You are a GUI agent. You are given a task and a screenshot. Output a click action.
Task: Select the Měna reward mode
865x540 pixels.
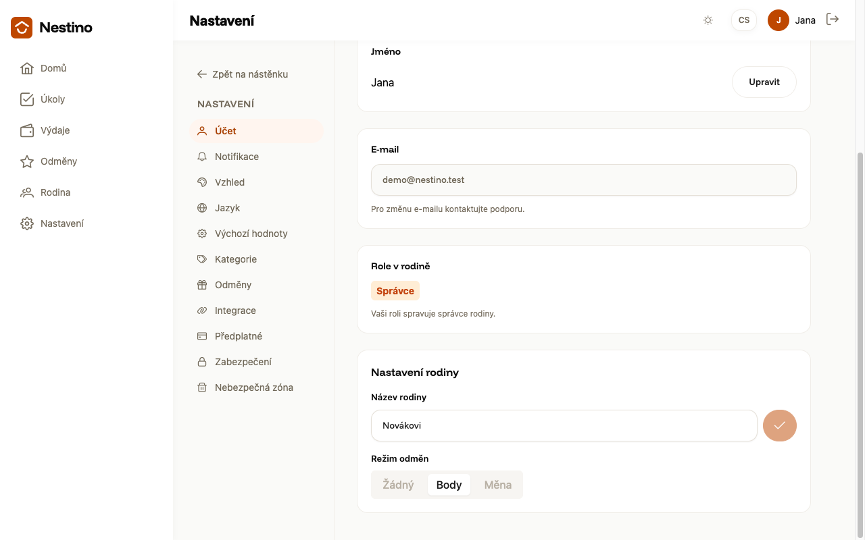(x=498, y=485)
